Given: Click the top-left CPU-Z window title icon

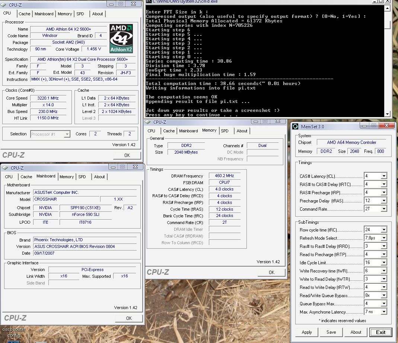Looking at the screenshot, I should coord(4,5).
